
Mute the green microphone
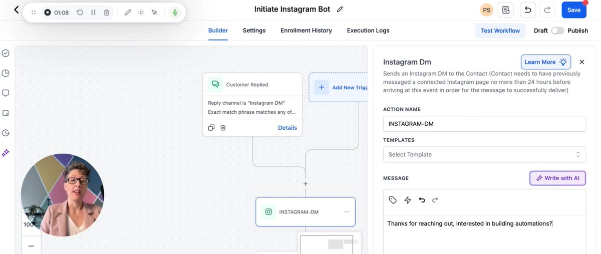(x=175, y=12)
